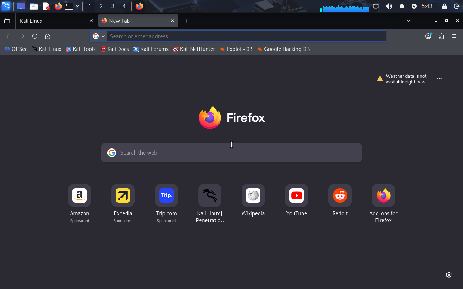Open the Kali Tools bookmark

pyautogui.click(x=81, y=49)
